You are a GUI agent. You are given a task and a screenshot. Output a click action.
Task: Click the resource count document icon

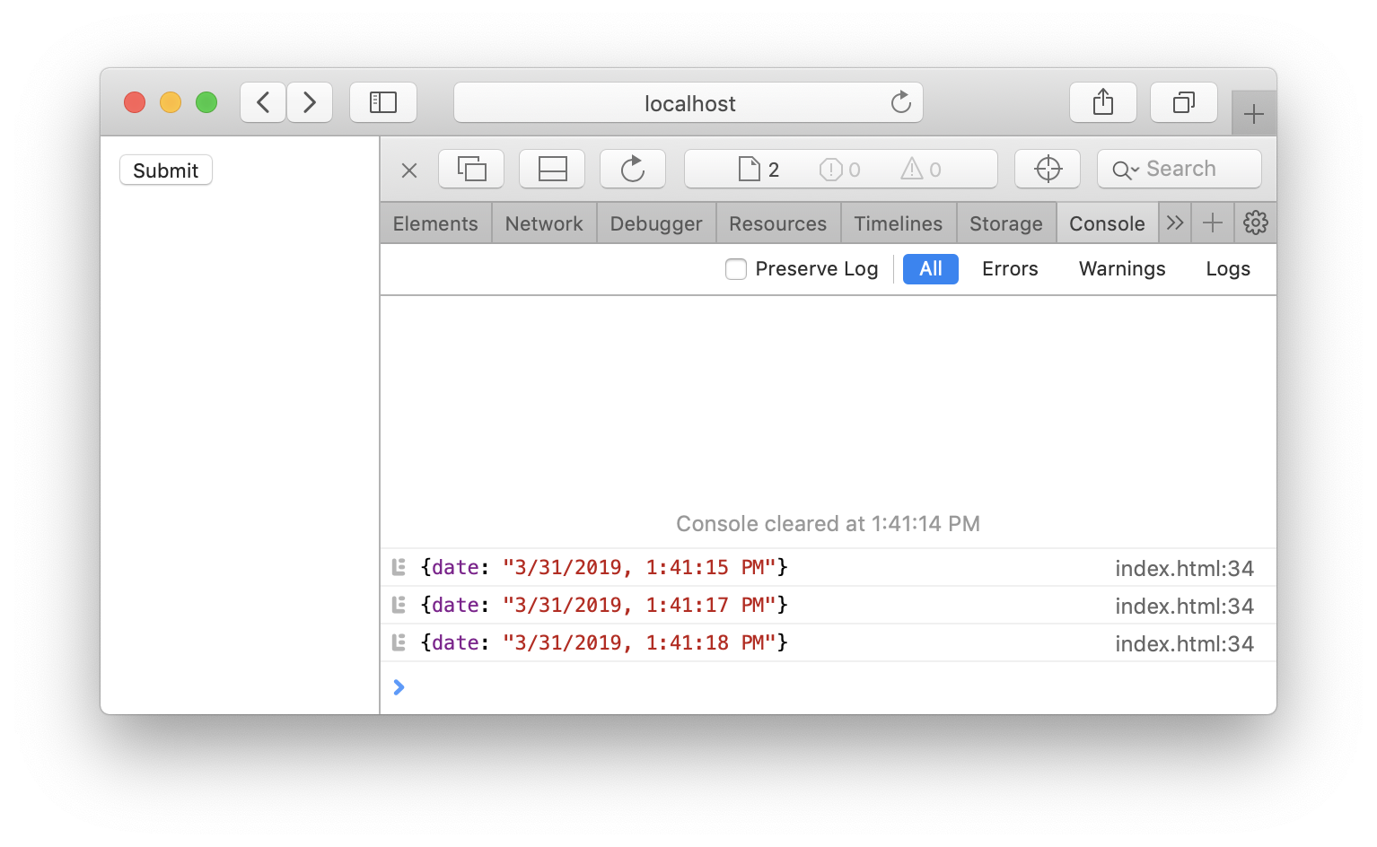click(750, 169)
